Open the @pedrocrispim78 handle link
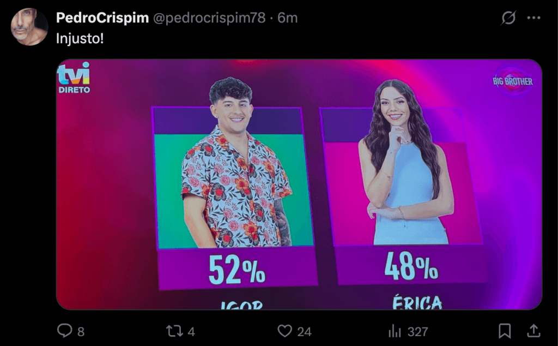The height and width of the screenshot is (346, 558). 209,17
